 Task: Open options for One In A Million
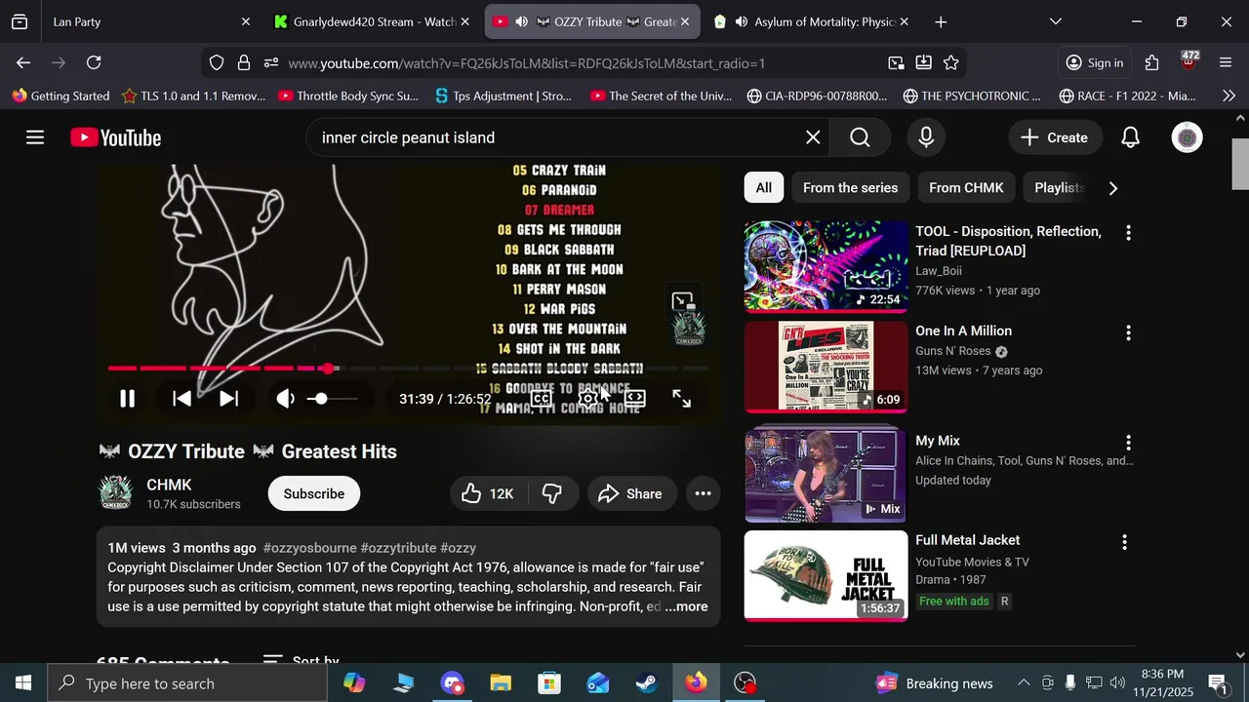1128,332
